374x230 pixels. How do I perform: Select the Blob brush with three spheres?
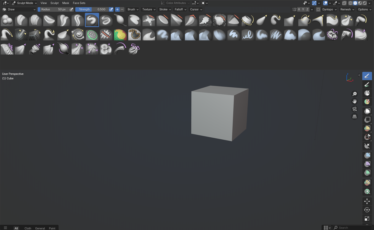click(7, 20)
